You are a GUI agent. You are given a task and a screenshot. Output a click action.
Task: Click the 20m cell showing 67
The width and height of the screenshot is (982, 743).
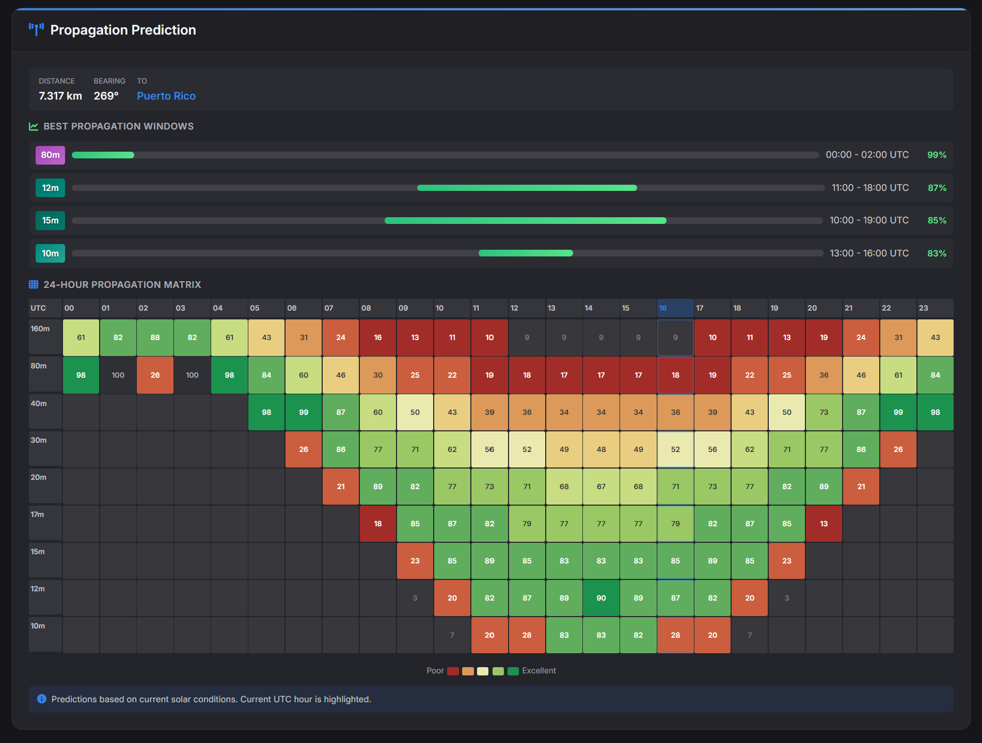[601, 487]
